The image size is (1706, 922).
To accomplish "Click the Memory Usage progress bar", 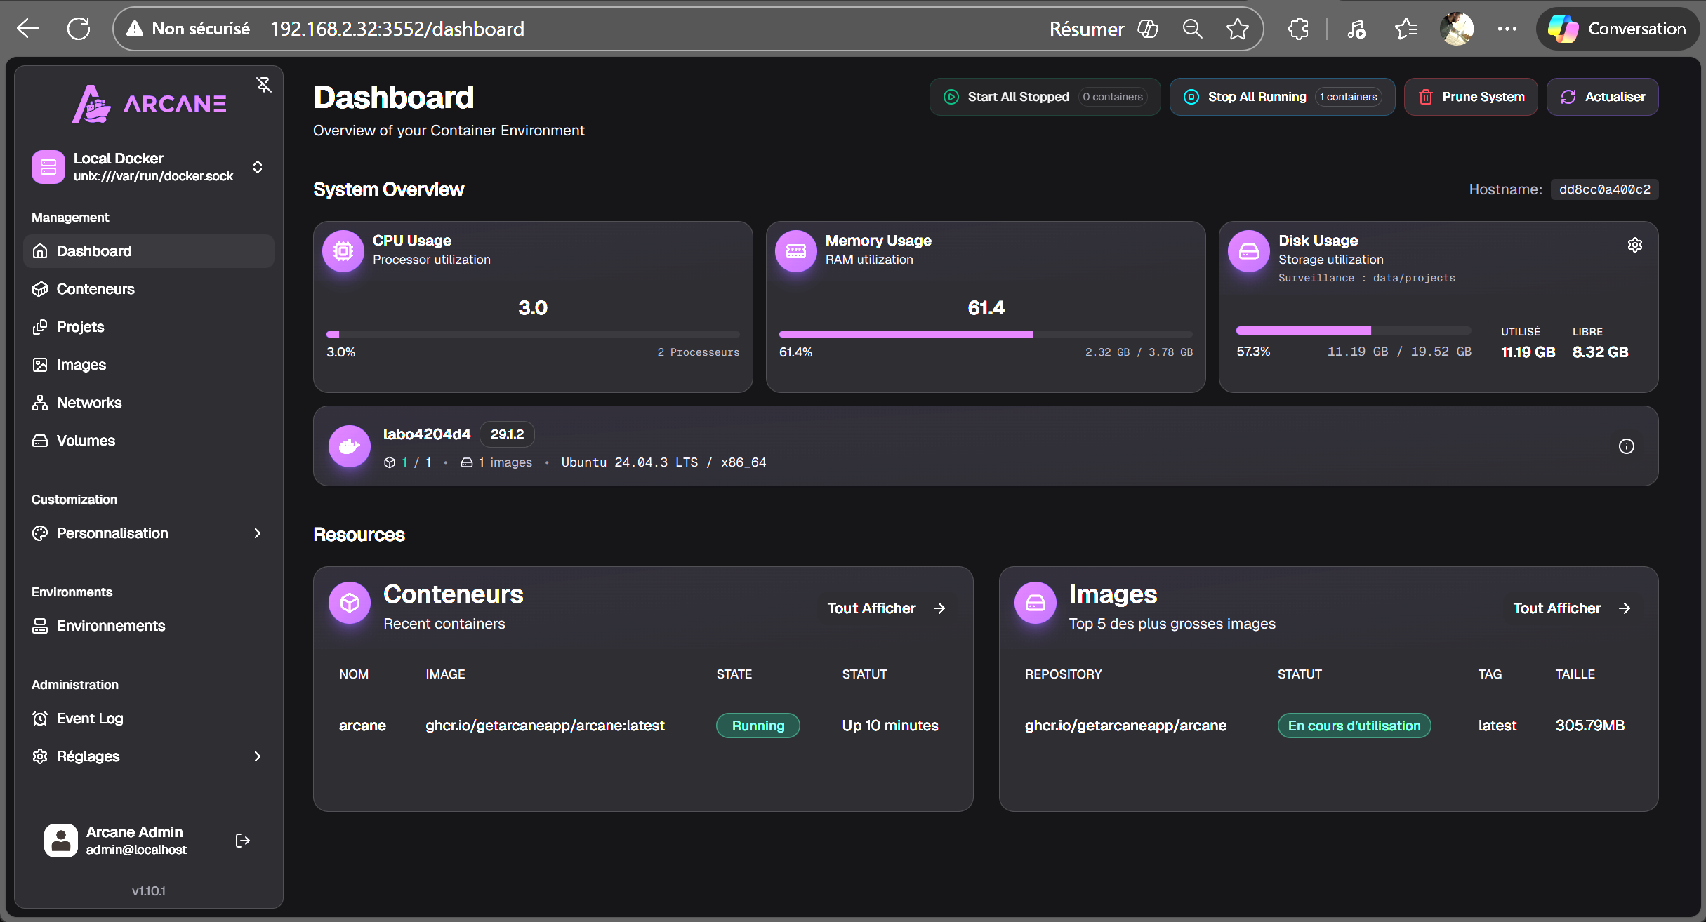I will pos(985,334).
